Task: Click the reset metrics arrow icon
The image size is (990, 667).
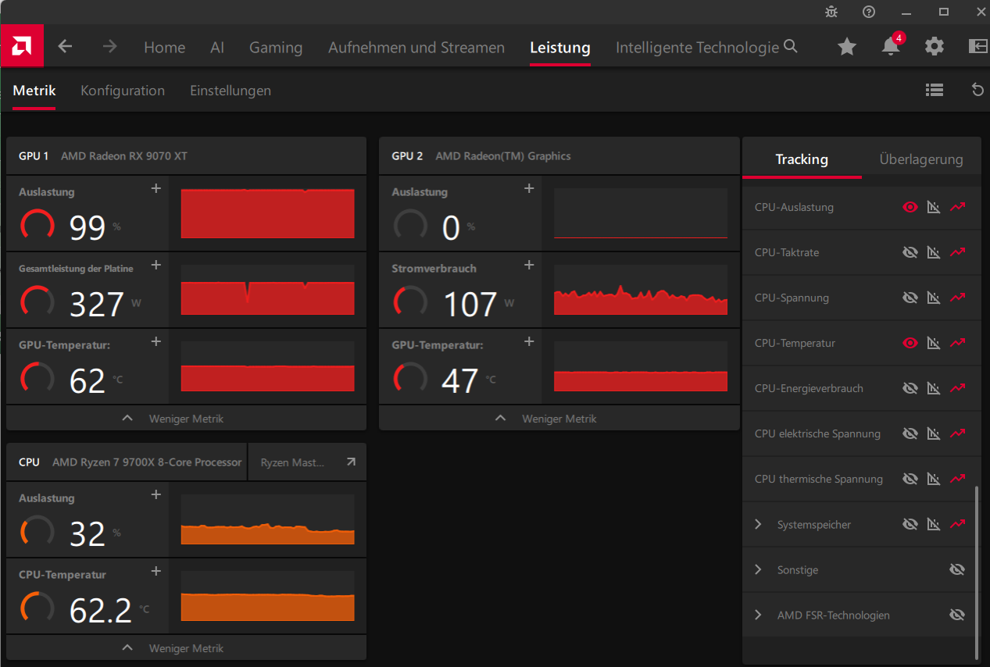Action: (x=977, y=90)
